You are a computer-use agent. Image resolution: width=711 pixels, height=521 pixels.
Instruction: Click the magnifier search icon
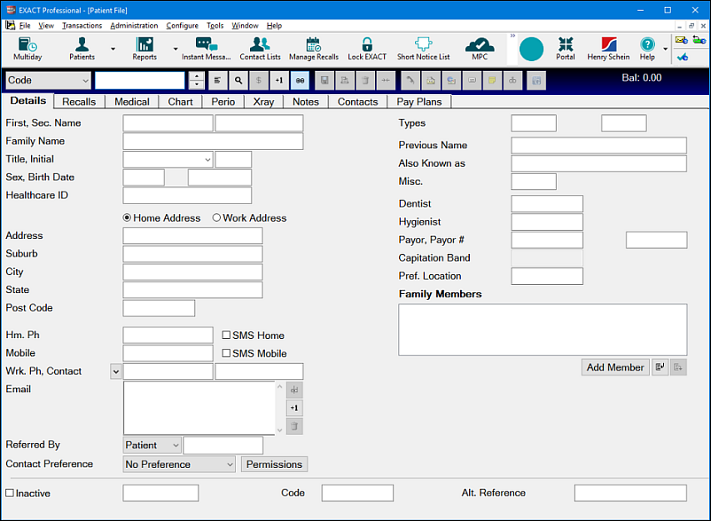pyautogui.click(x=238, y=81)
